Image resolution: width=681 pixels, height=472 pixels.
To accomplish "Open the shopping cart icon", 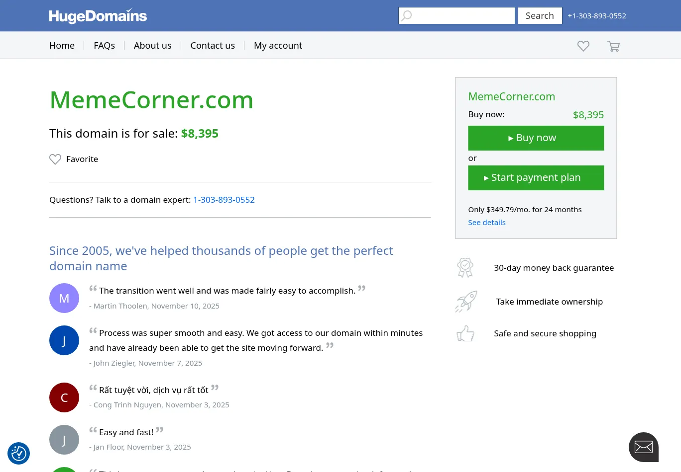I will click(x=613, y=46).
